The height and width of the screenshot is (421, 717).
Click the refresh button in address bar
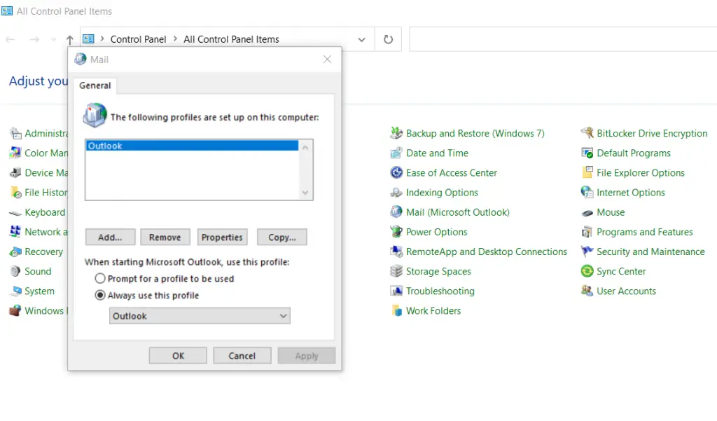pos(388,39)
